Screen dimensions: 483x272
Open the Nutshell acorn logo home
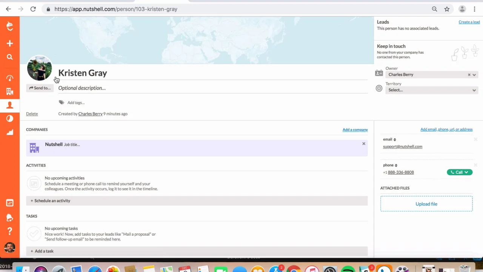[x=10, y=26]
